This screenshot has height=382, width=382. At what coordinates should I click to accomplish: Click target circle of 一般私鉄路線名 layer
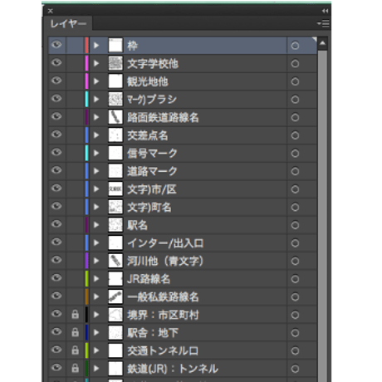295,297
